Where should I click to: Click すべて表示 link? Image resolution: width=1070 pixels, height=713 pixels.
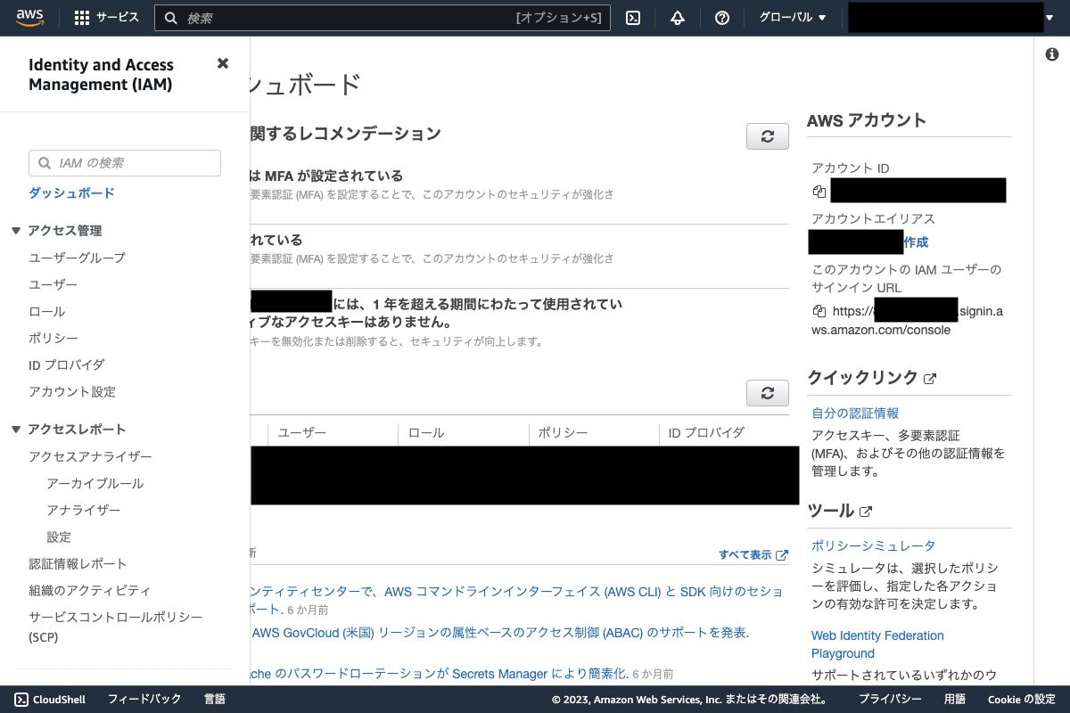(753, 554)
